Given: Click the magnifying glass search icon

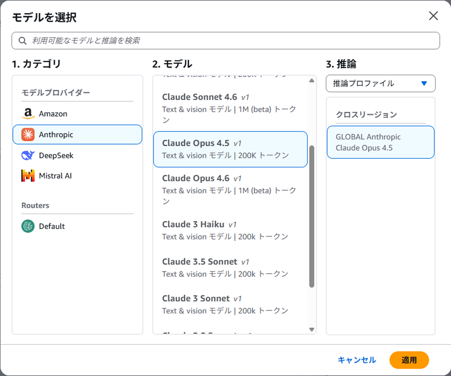Looking at the screenshot, I should (23, 41).
